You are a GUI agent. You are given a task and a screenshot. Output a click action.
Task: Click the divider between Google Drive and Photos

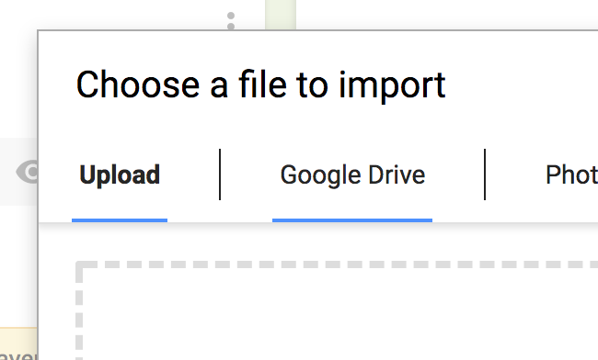pos(485,174)
